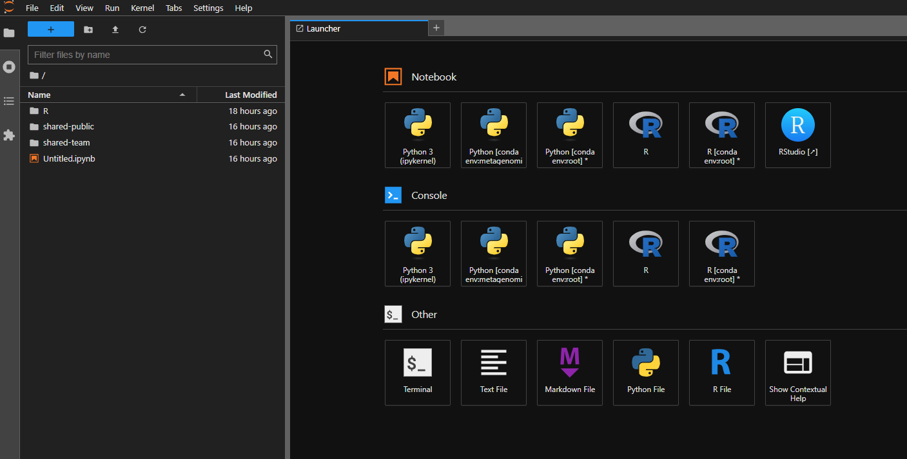Screen dimensions: 907x459
Task: Open RStudio from the Notebook launcher
Action: click(x=797, y=135)
